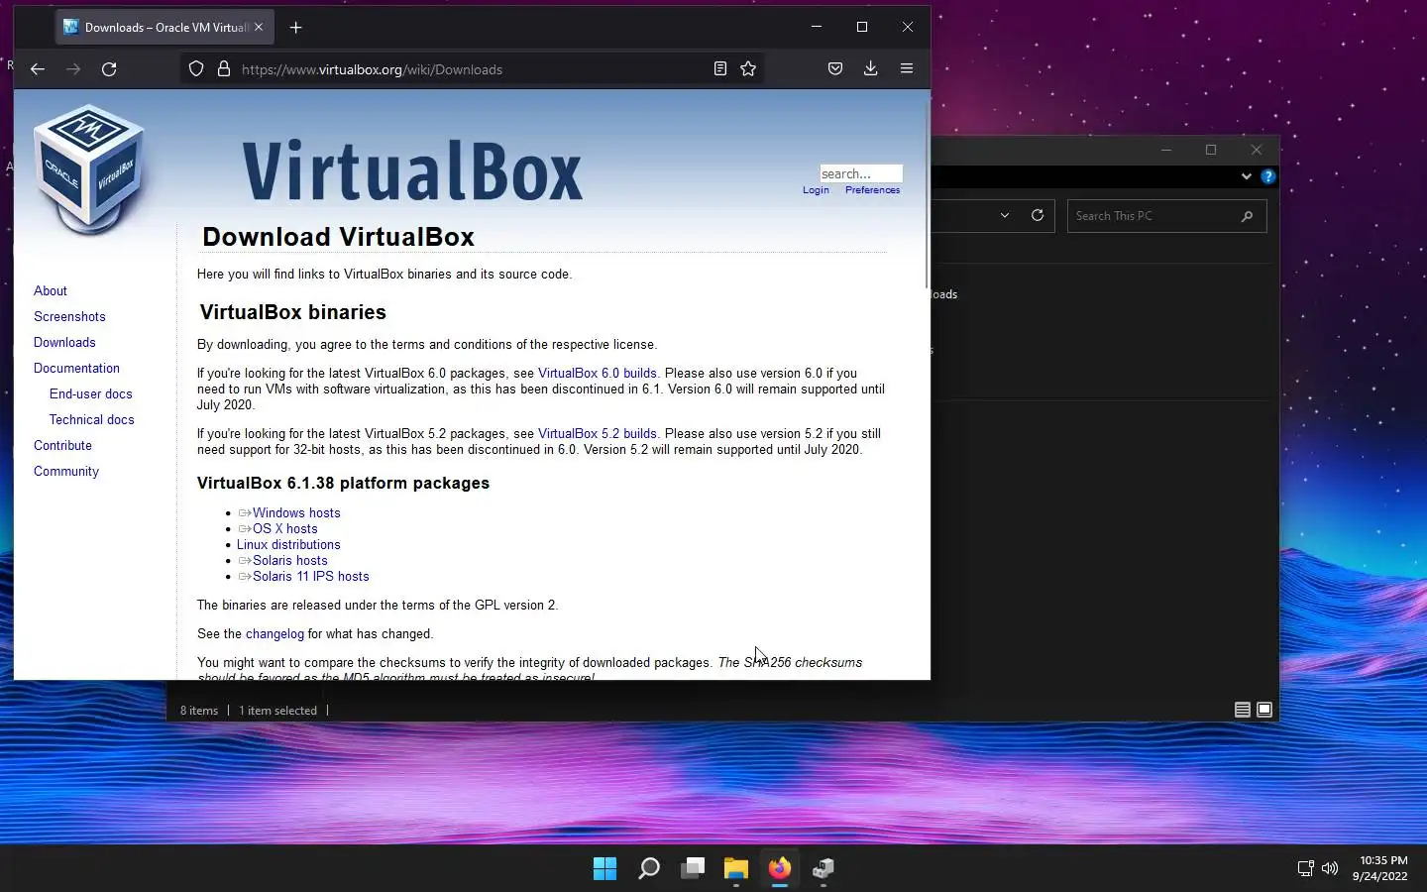
Task: Expand File Explorer address history dropdown
Action: 1005,216
